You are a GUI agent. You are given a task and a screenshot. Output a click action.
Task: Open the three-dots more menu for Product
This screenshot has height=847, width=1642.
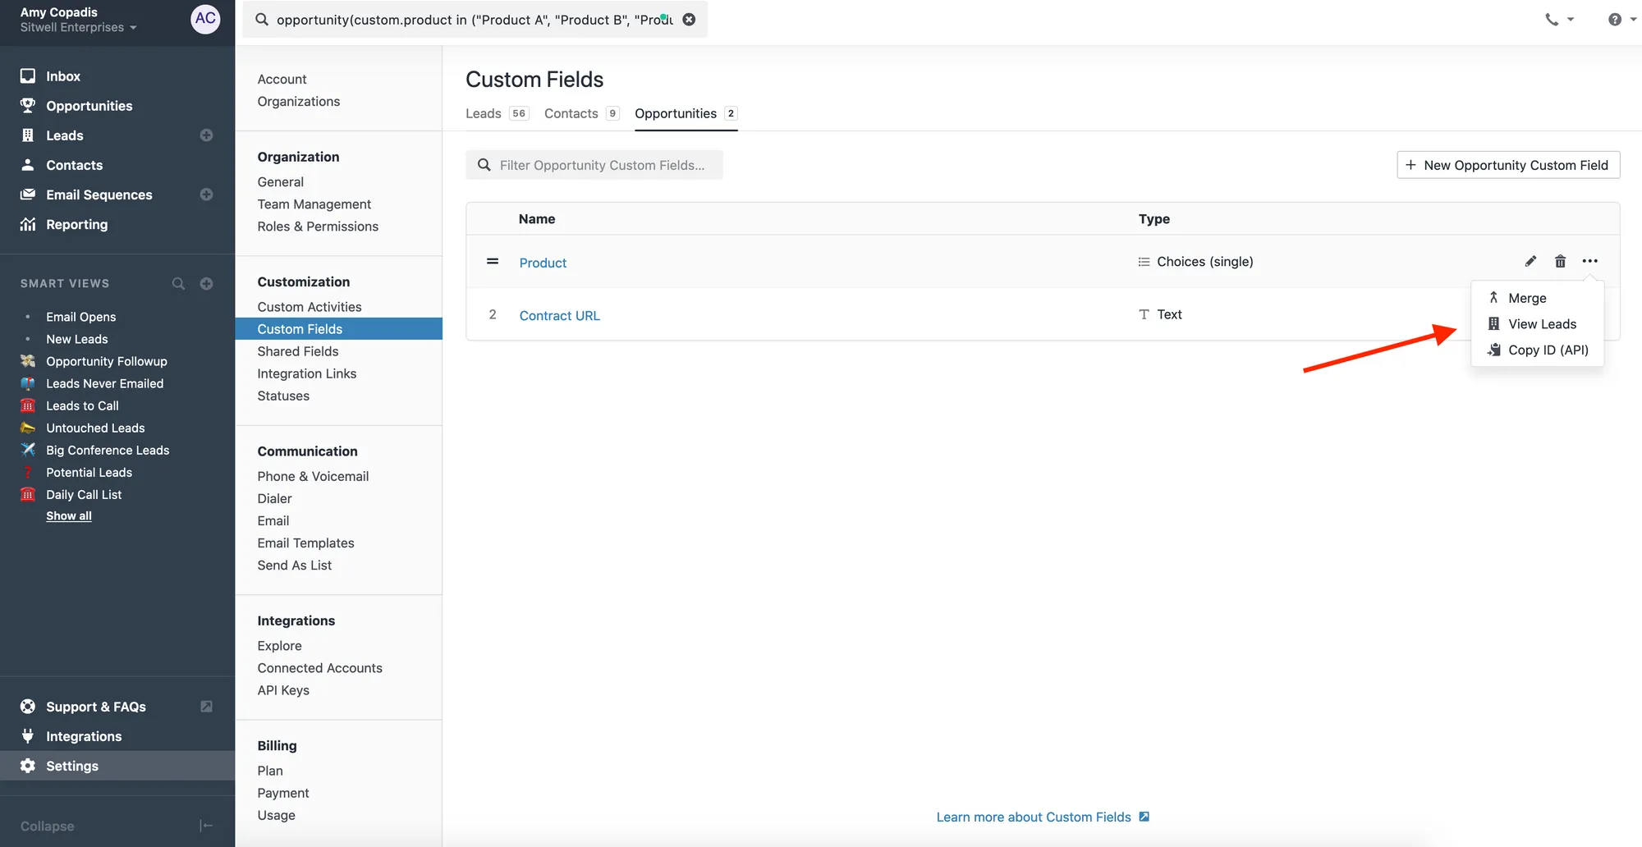tap(1589, 262)
